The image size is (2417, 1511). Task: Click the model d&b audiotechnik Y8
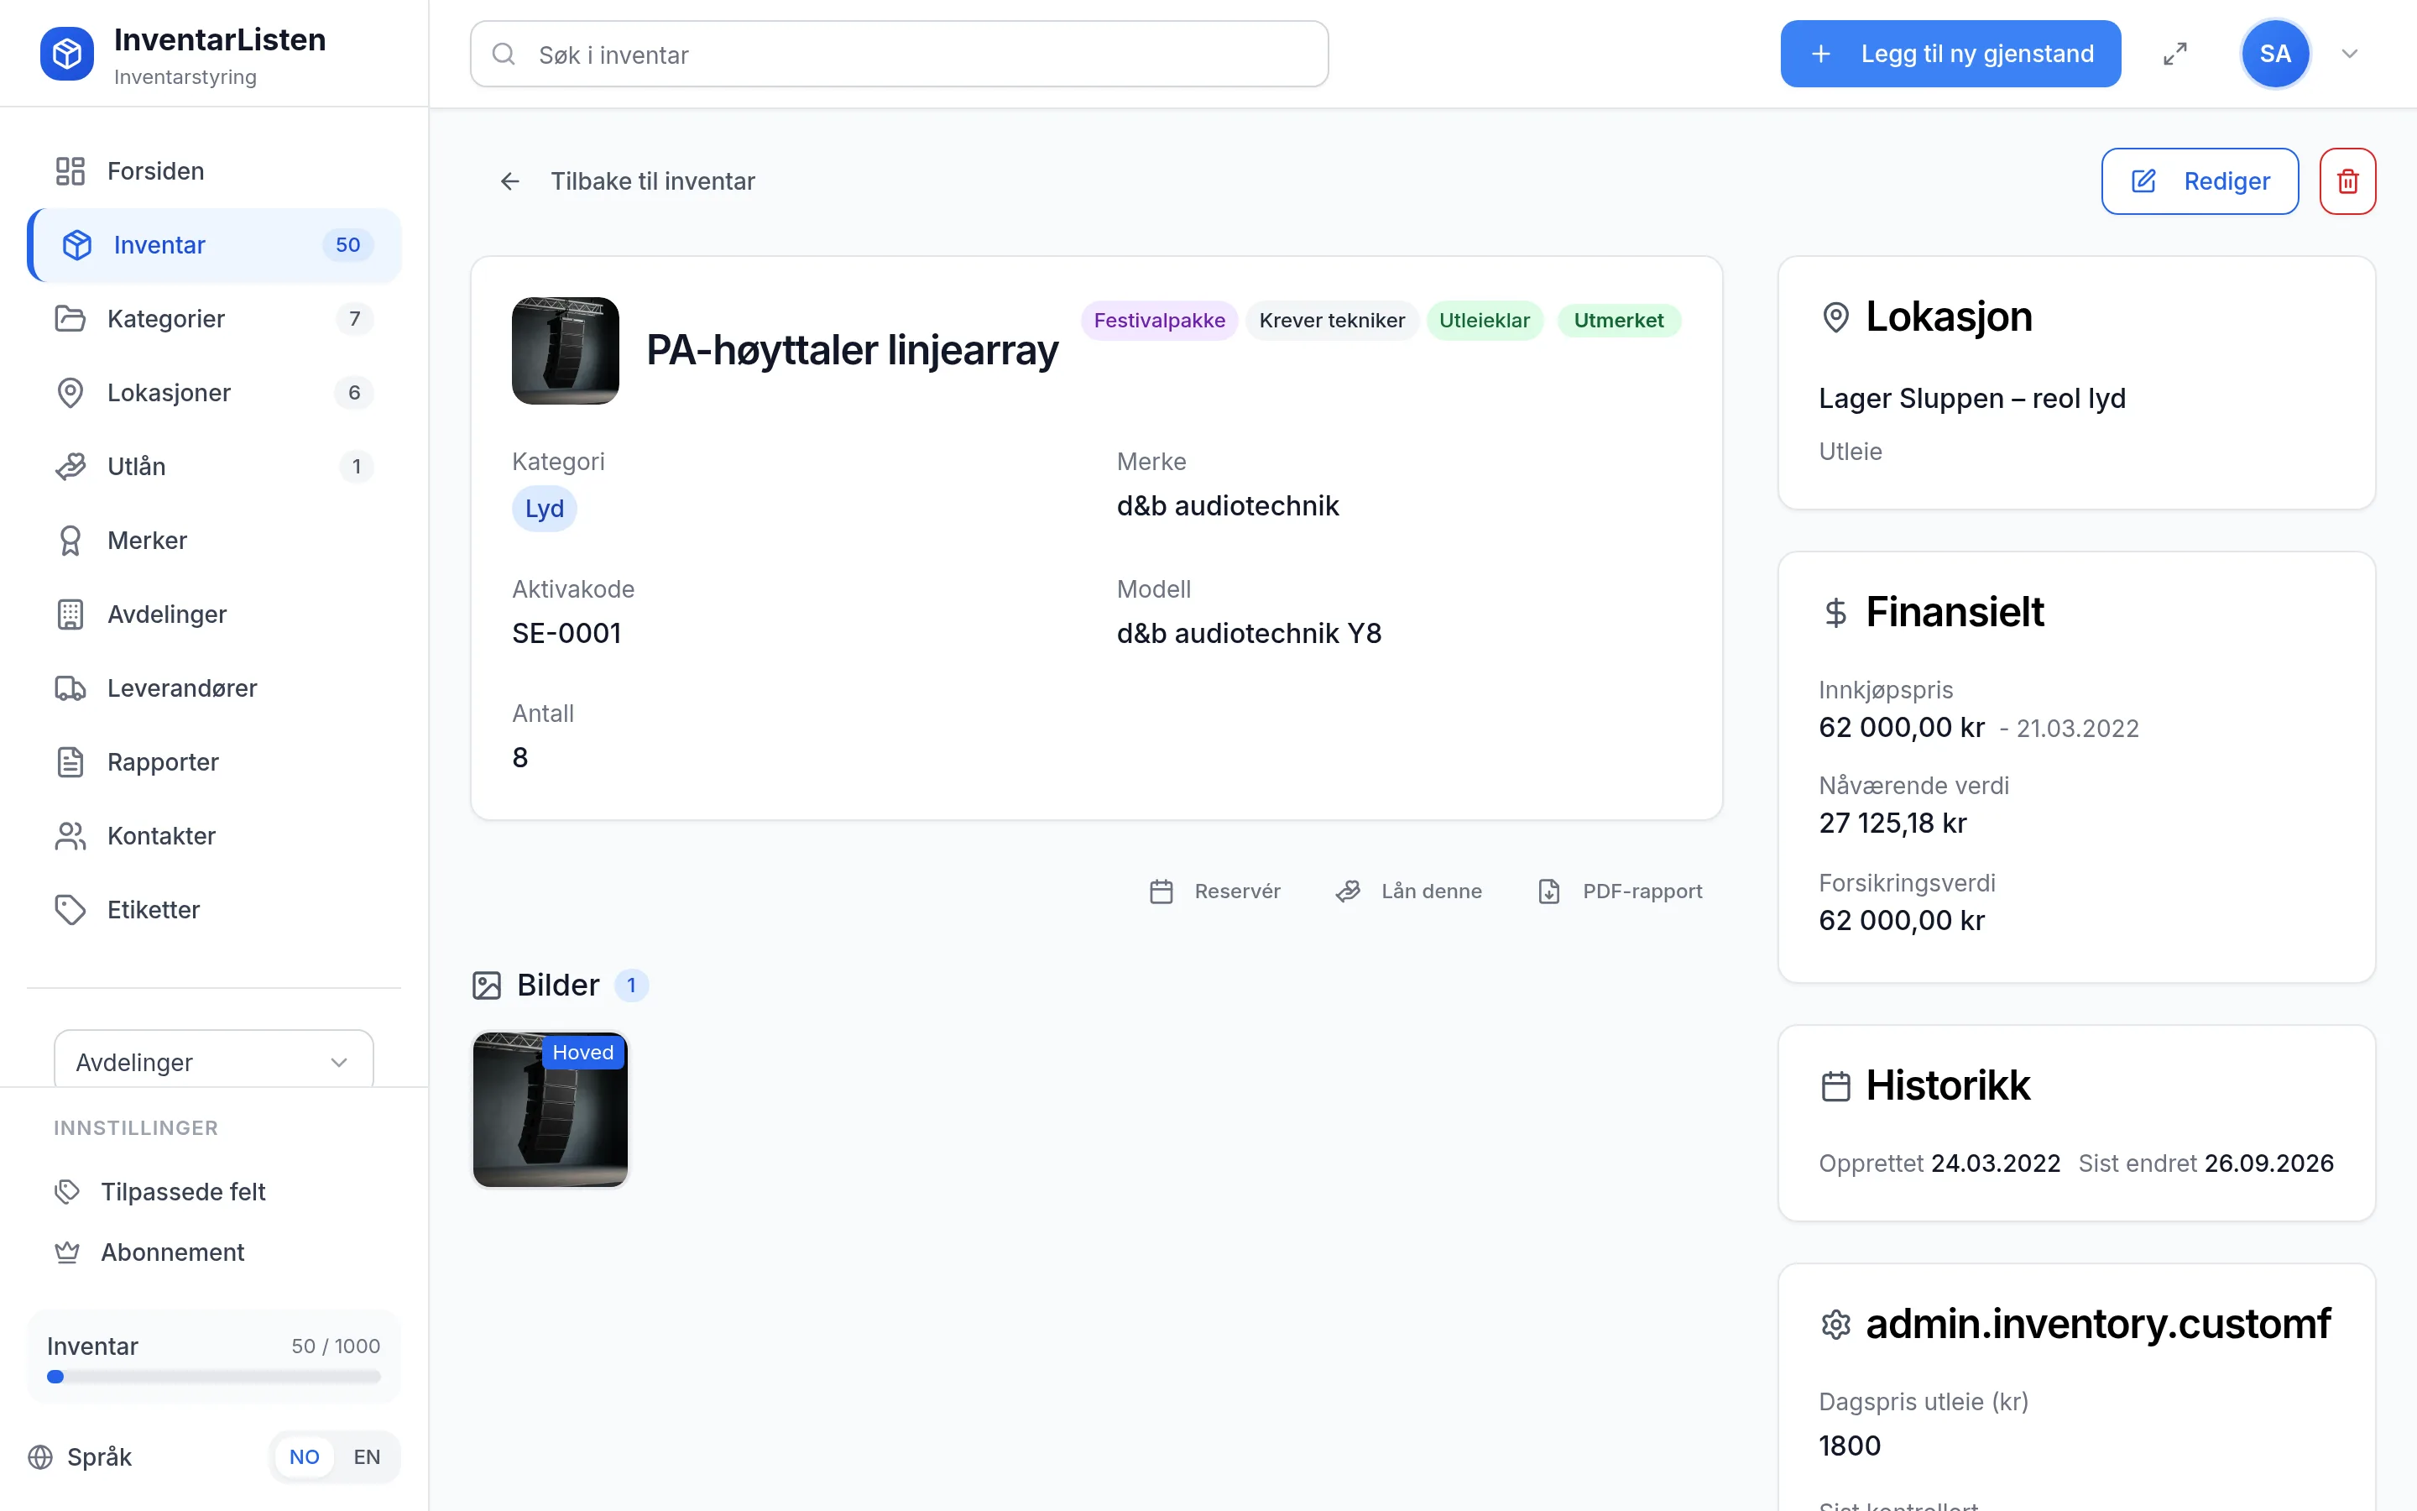[1249, 634]
